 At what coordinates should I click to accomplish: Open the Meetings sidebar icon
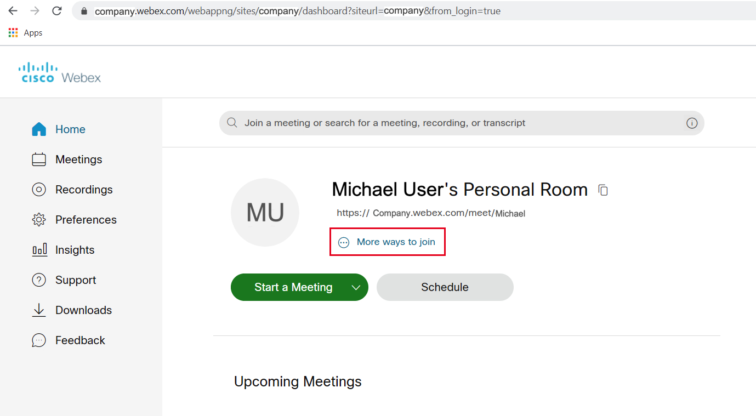39,159
